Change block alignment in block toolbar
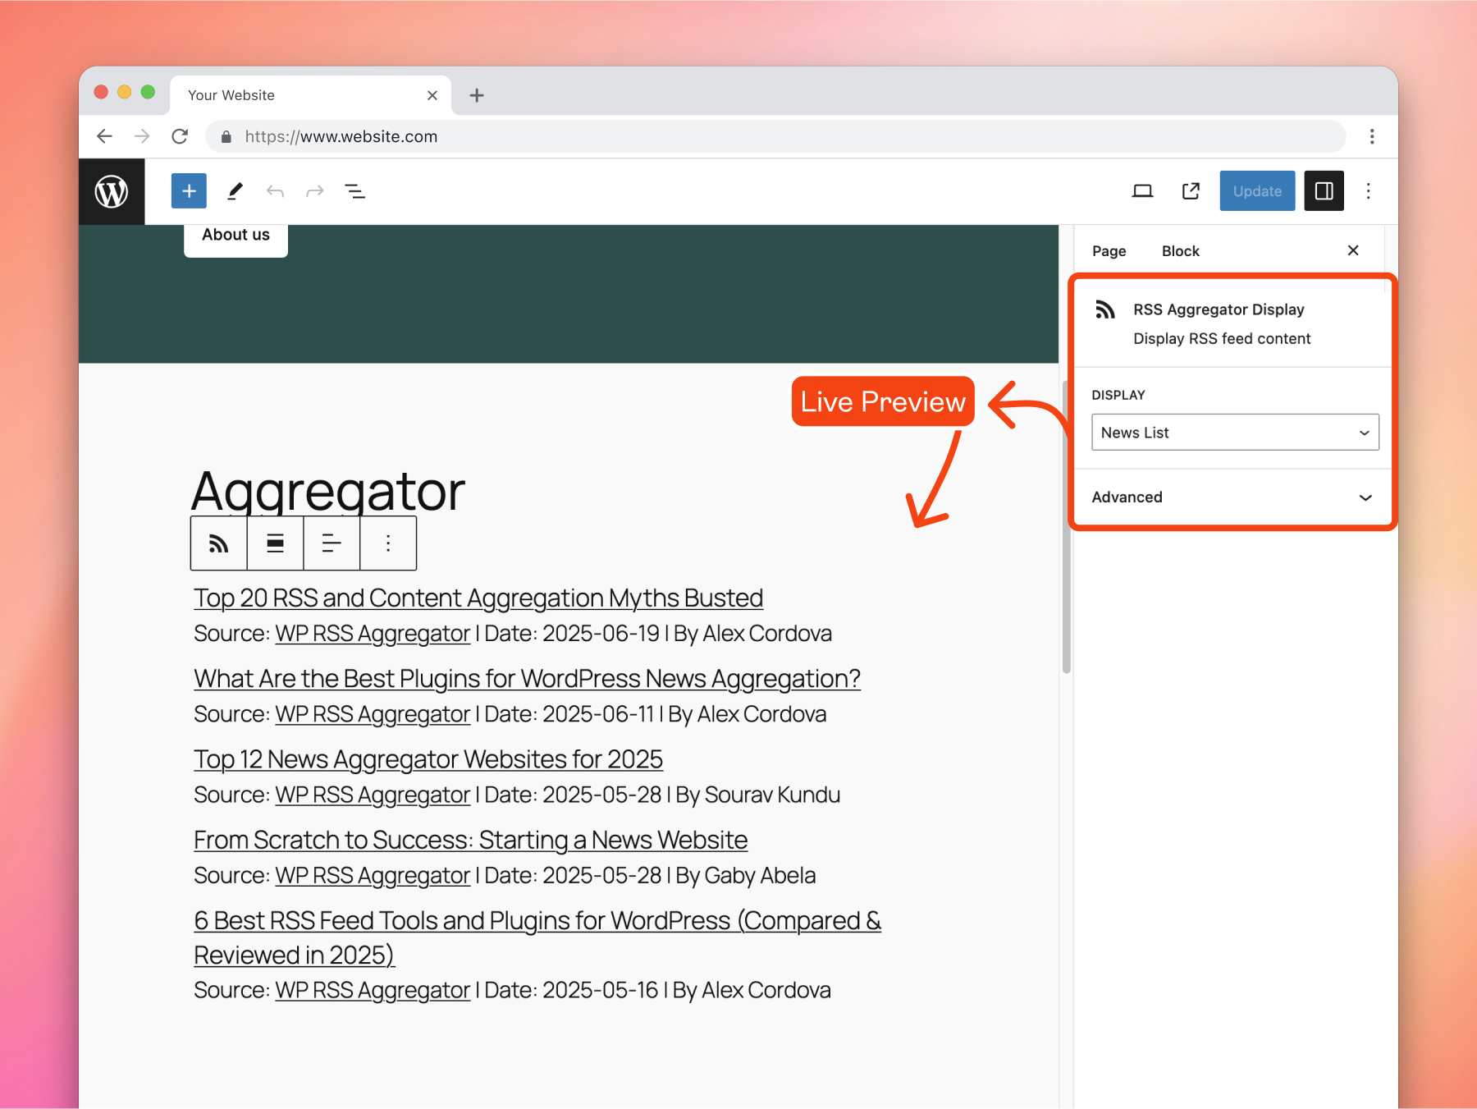This screenshot has width=1477, height=1109. [275, 543]
